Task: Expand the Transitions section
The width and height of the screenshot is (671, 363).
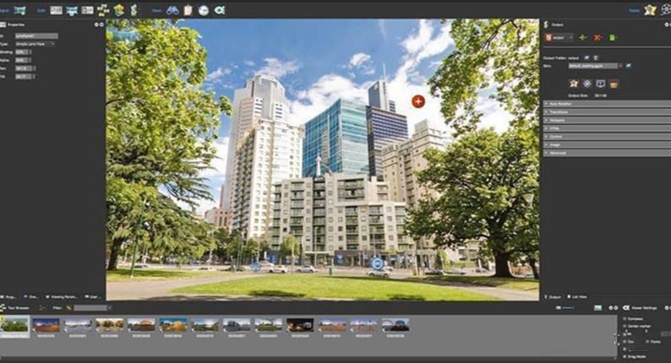Action: click(x=607, y=112)
